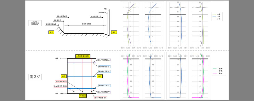Select the 歯形測定開始径 label
The image size is (254, 101).
point(51,24)
